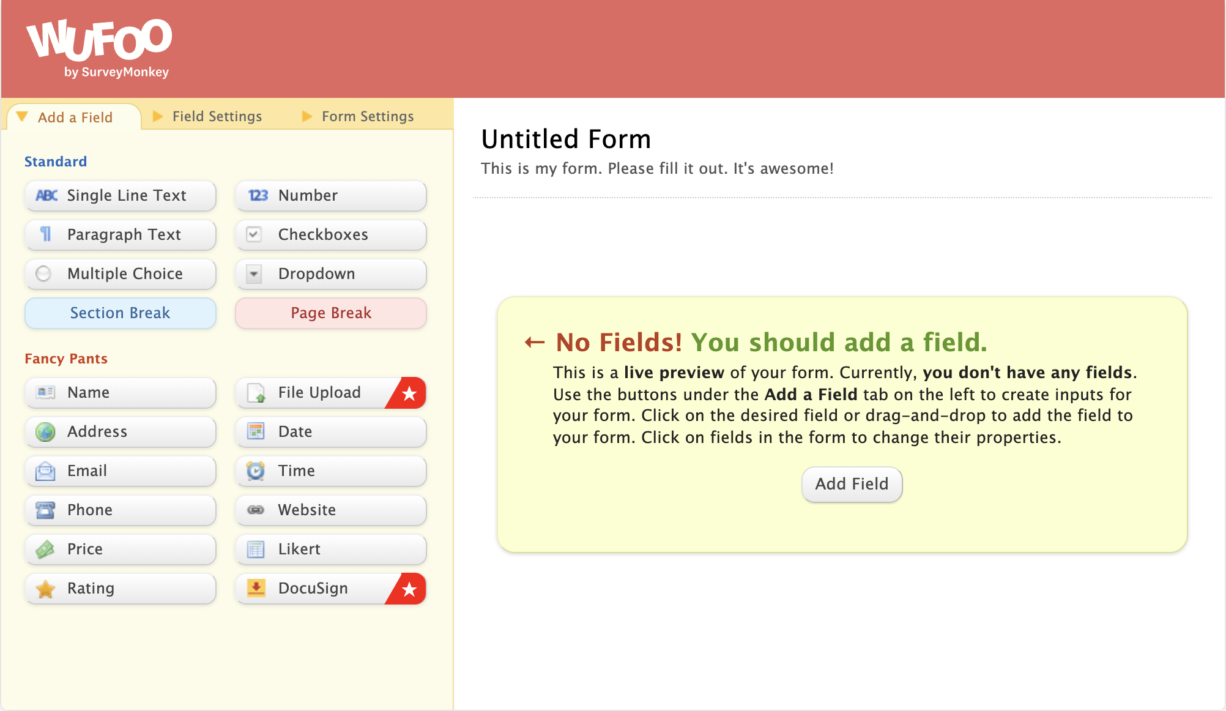Click the ID card icon on Name
The image size is (1226, 711).
45,392
